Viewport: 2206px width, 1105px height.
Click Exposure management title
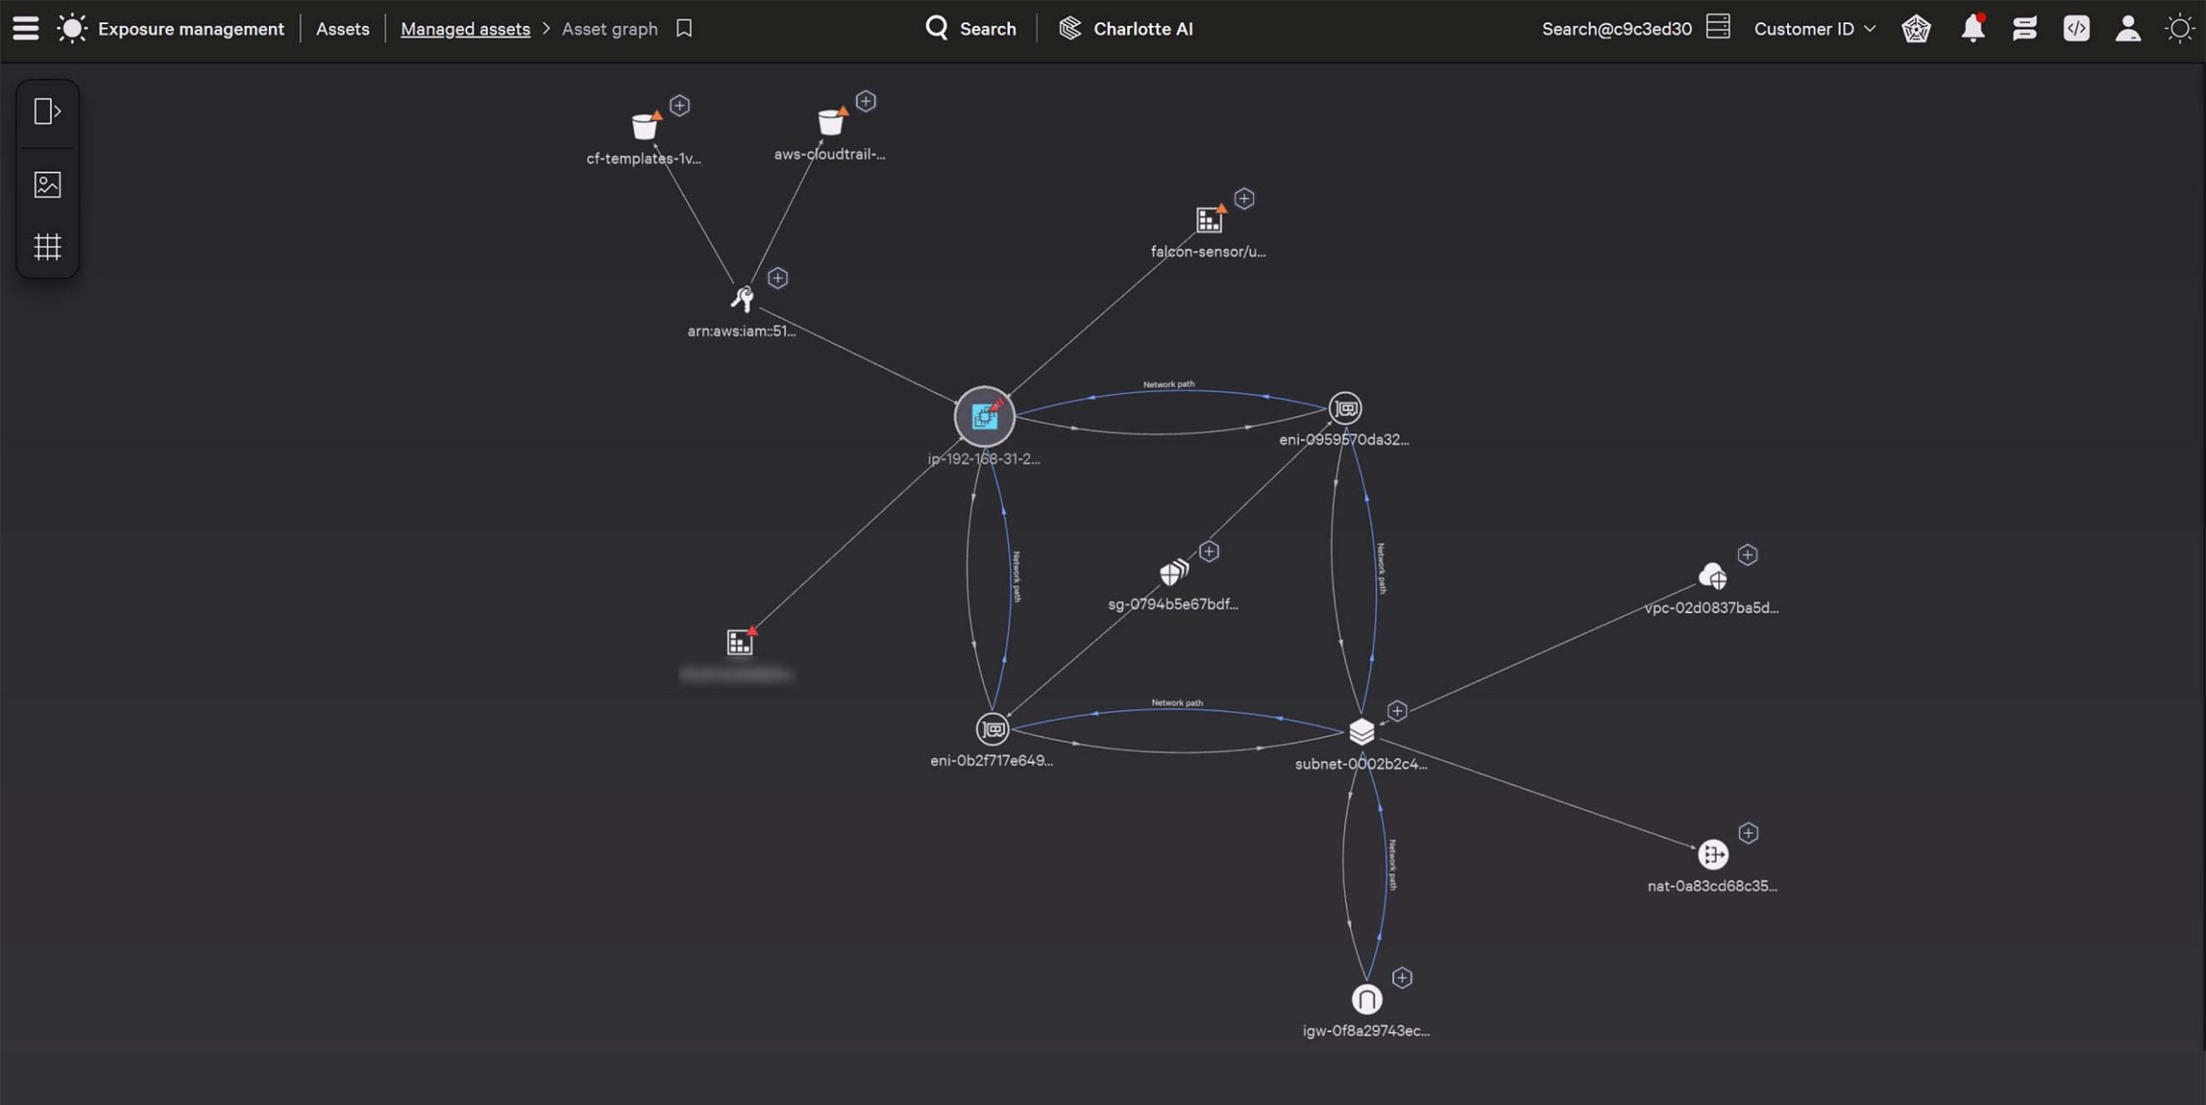tap(191, 28)
